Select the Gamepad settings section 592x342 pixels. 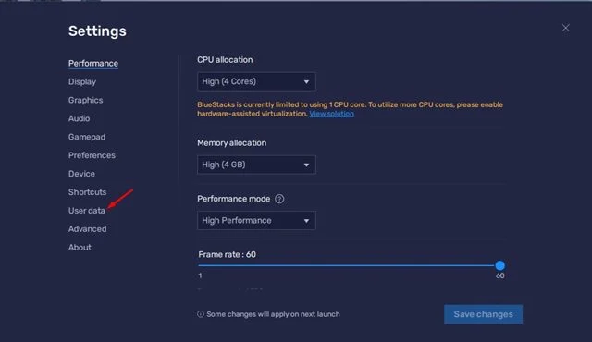click(x=87, y=137)
